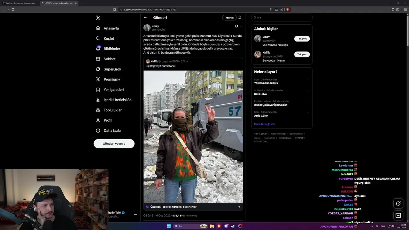This screenshot has width=409, height=230.
Task: Switch to Redline Interactive Strategic Map tab
Action: click(x=20, y=3)
